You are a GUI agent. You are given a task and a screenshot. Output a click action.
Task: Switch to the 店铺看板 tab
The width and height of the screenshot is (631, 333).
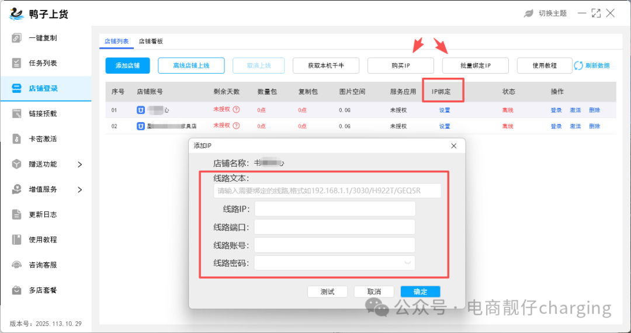(151, 41)
